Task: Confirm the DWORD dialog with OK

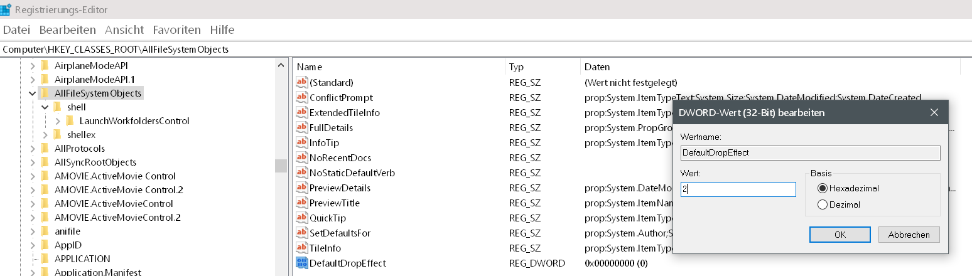Action: 840,235
